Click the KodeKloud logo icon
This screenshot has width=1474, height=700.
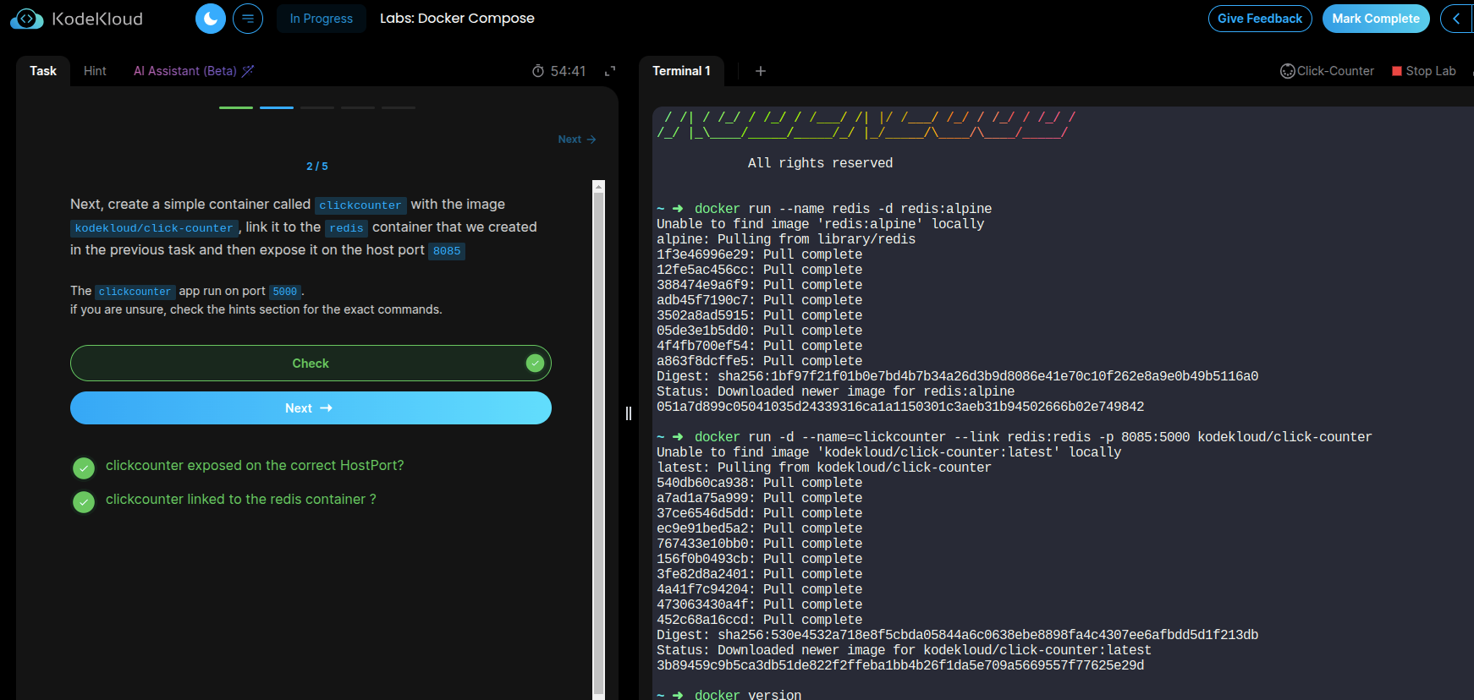pyautogui.click(x=26, y=19)
